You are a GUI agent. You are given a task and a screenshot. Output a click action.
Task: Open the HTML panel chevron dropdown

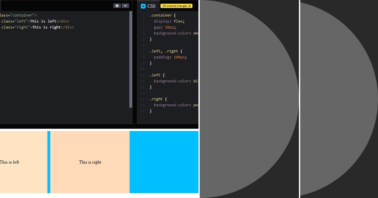point(125,5)
